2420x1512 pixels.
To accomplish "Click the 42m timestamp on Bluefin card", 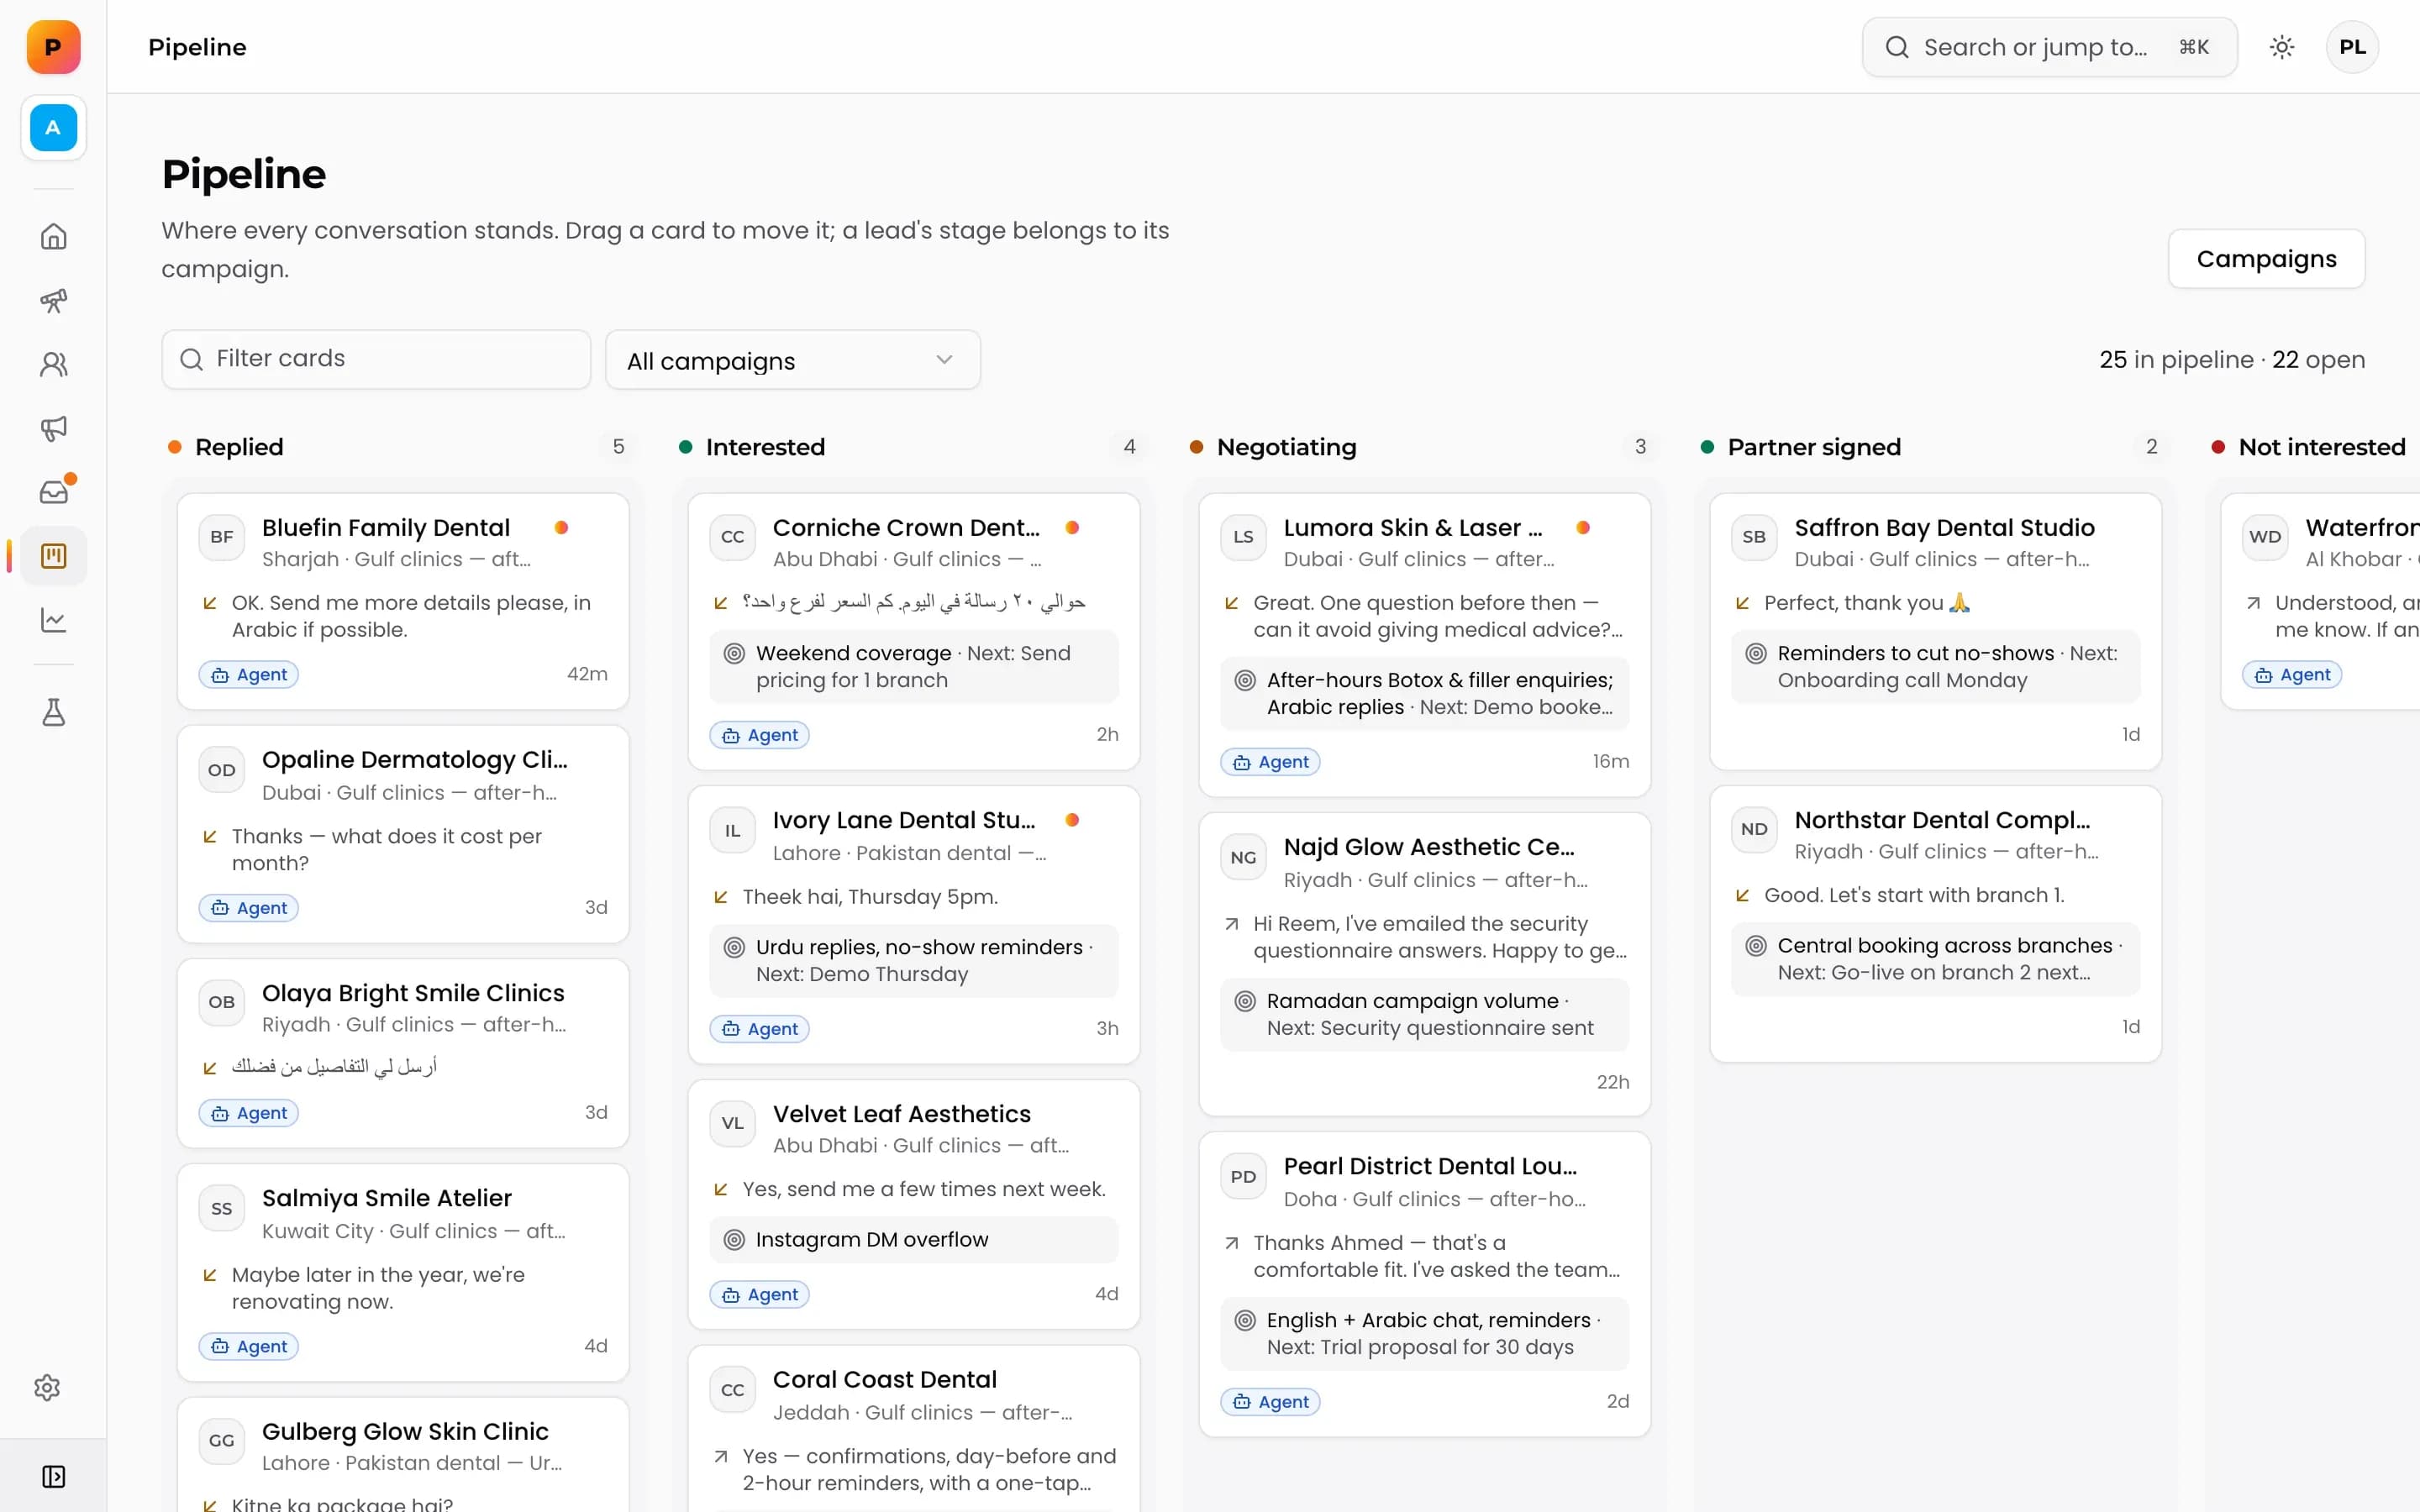I will pyautogui.click(x=587, y=675).
